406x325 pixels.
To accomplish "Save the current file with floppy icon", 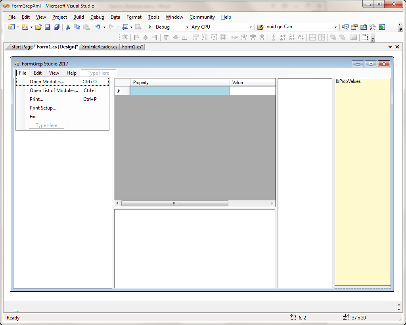I will pyautogui.click(x=48, y=27).
